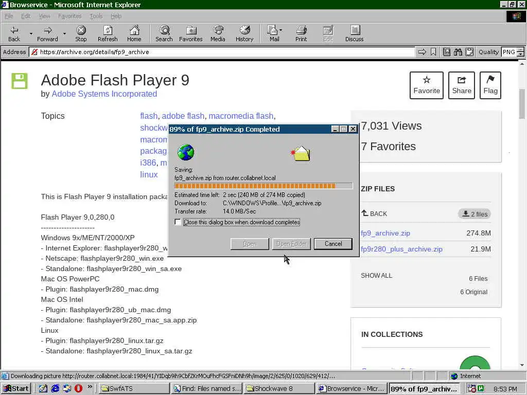
Task: Open the File menu
Action: coord(9,16)
